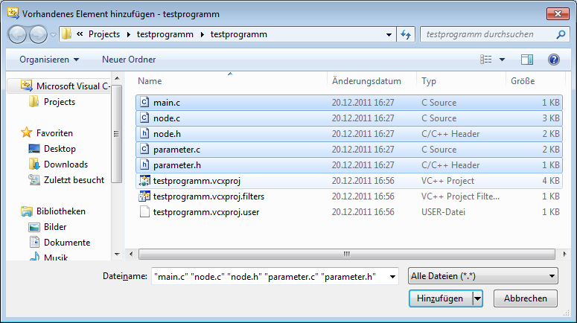Sort by the Änderungsdatum column header
577x323 pixels.
click(366, 81)
